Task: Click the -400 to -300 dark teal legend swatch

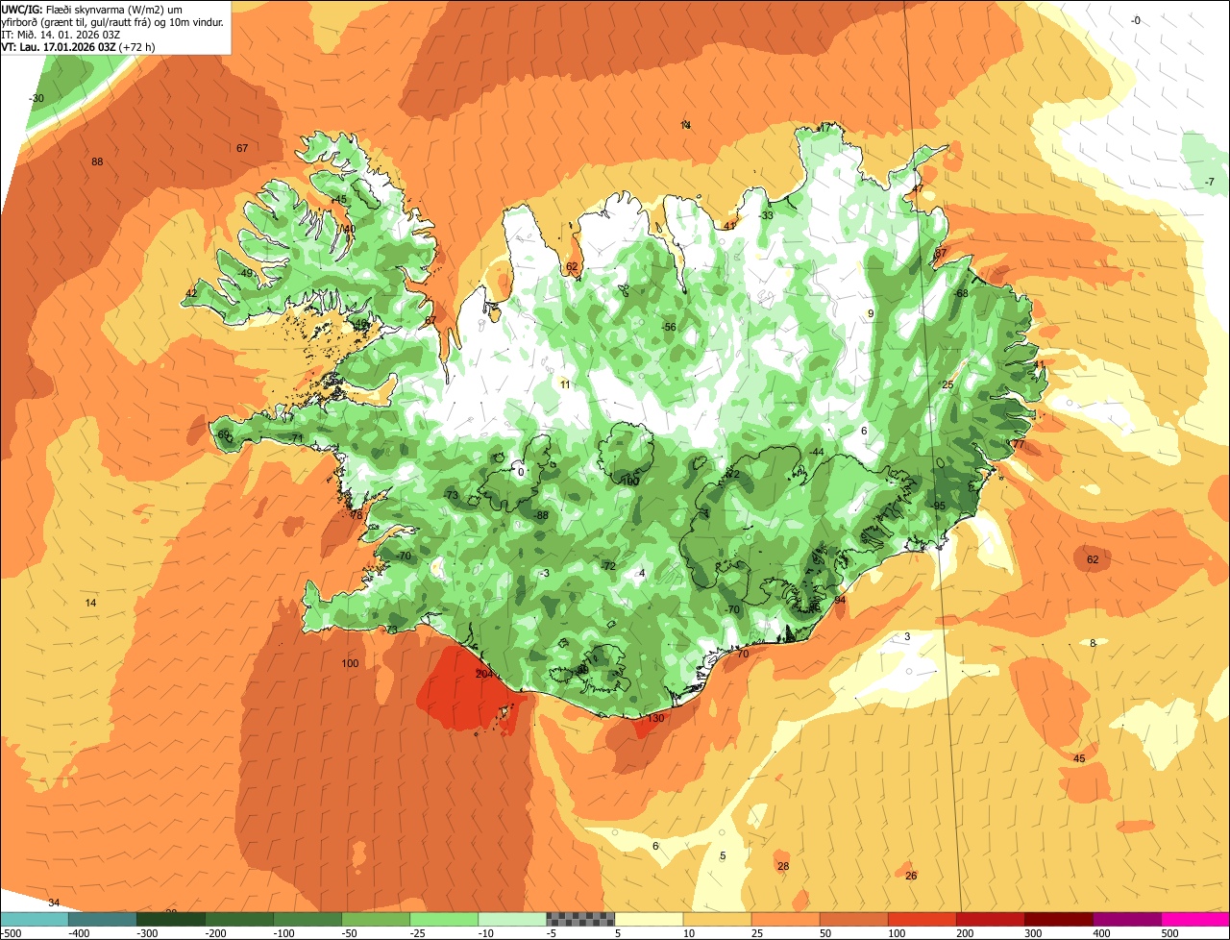Action: 103,918
